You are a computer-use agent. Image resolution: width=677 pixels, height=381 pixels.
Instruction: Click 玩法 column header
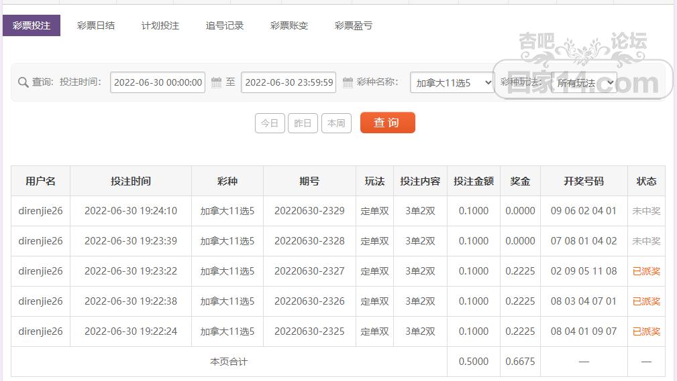[375, 181]
